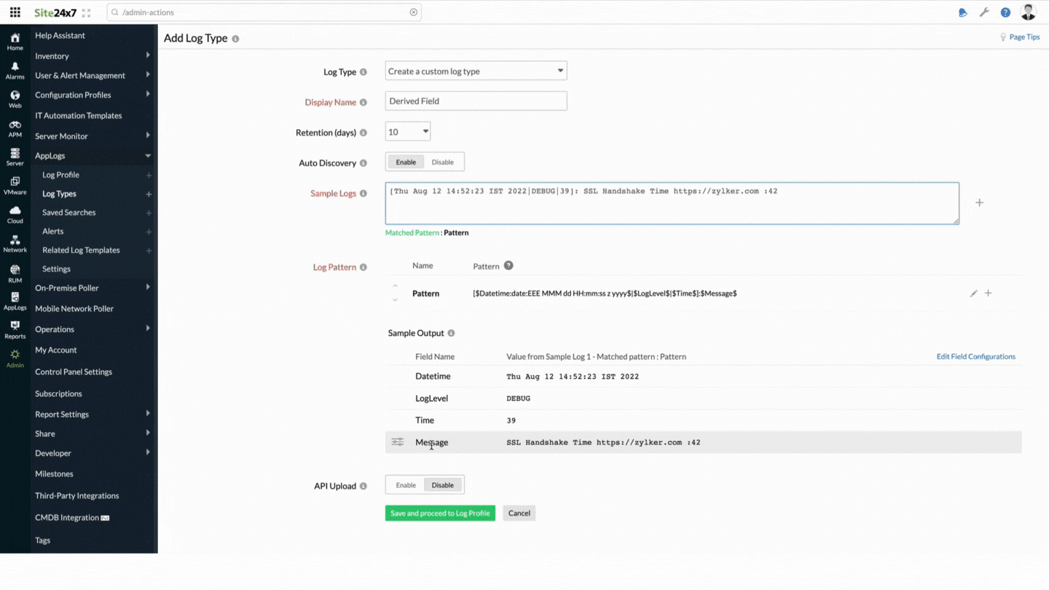Disable Auto Discovery
The height and width of the screenshot is (590, 1049).
(442, 162)
